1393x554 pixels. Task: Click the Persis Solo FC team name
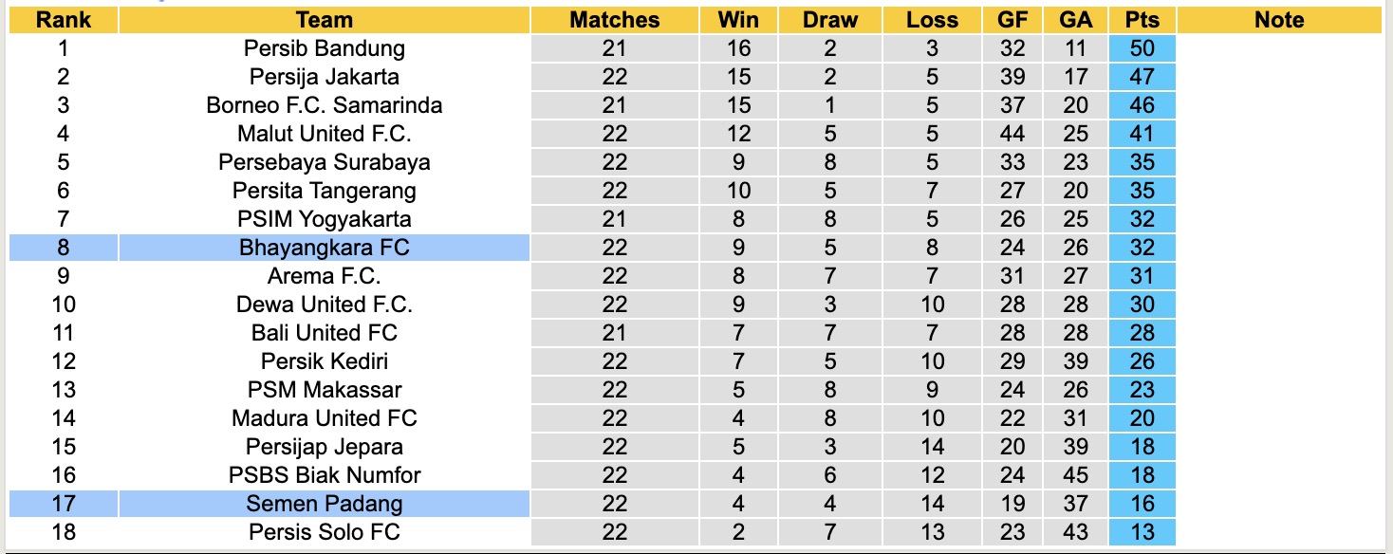(325, 532)
